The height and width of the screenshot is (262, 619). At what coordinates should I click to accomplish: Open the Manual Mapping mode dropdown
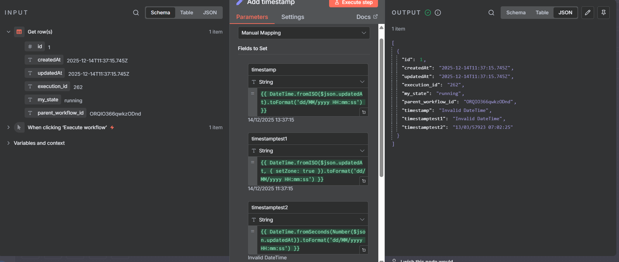(x=304, y=33)
